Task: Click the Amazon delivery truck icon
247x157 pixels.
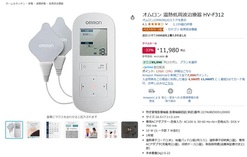Action: (x=152, y=91)
